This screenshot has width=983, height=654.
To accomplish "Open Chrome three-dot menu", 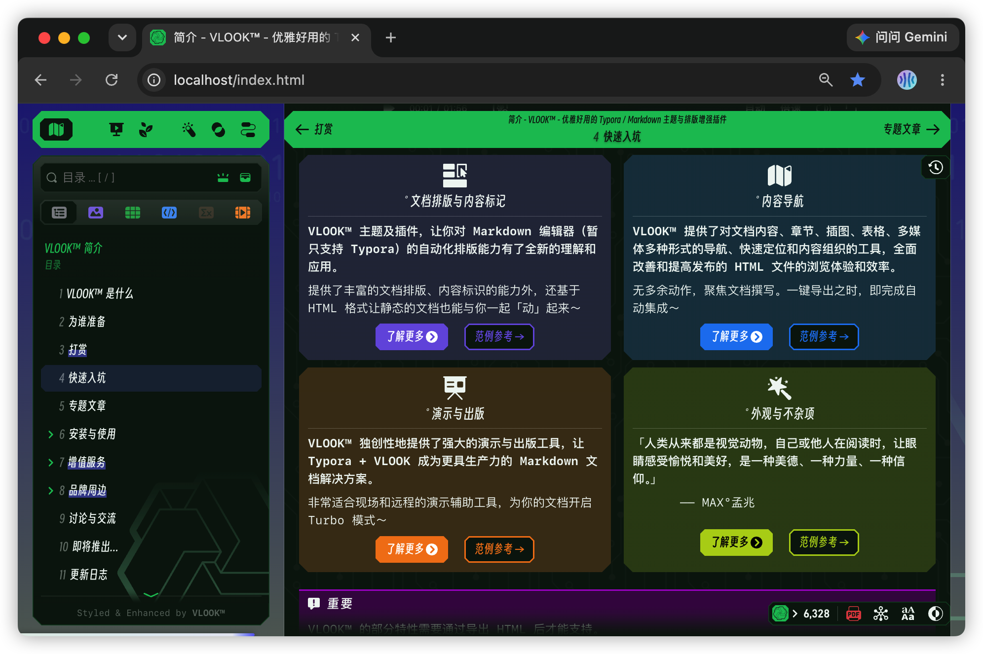I will coord(943,80).
